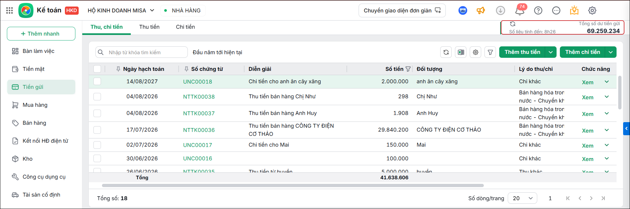Tick the select-all header checkbox

click(97, 69)
